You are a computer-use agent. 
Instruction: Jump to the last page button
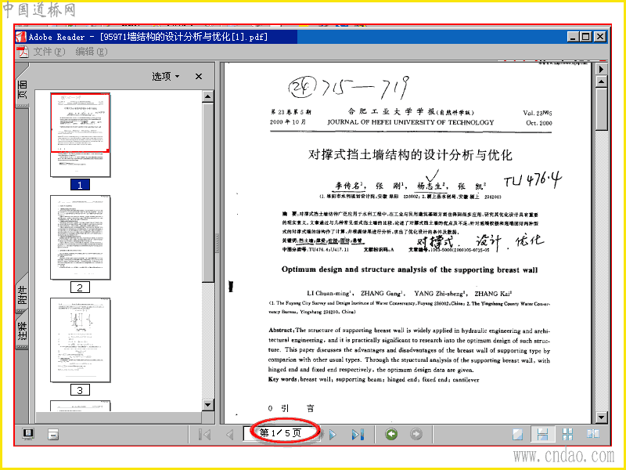pyautogui.click(x=358, y=435)
